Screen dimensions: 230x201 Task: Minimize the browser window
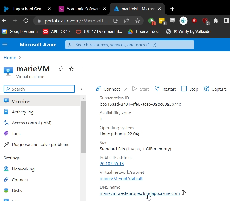click(x=217, y=5)
